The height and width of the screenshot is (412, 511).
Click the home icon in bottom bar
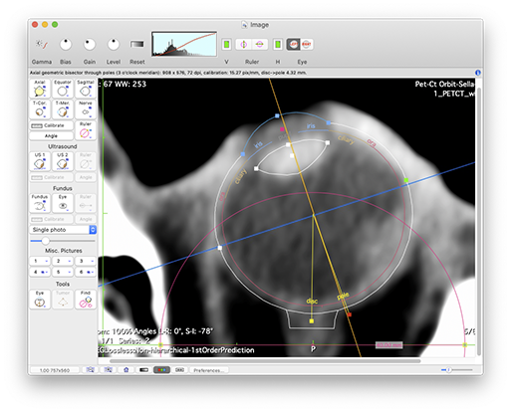(126, 370)
